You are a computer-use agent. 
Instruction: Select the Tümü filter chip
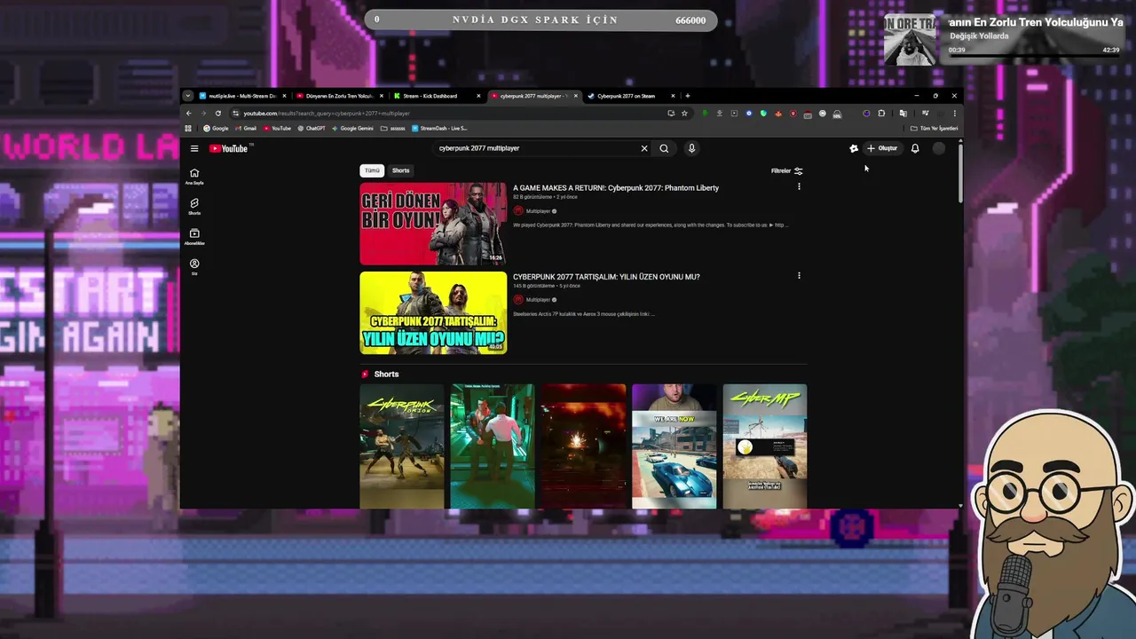pyautogui.click(x=372, y=170)
